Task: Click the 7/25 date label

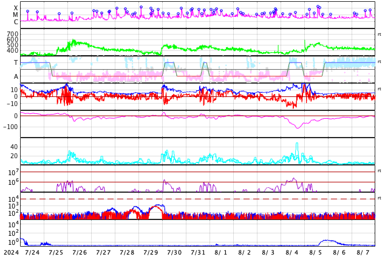Action: [56, 253]
